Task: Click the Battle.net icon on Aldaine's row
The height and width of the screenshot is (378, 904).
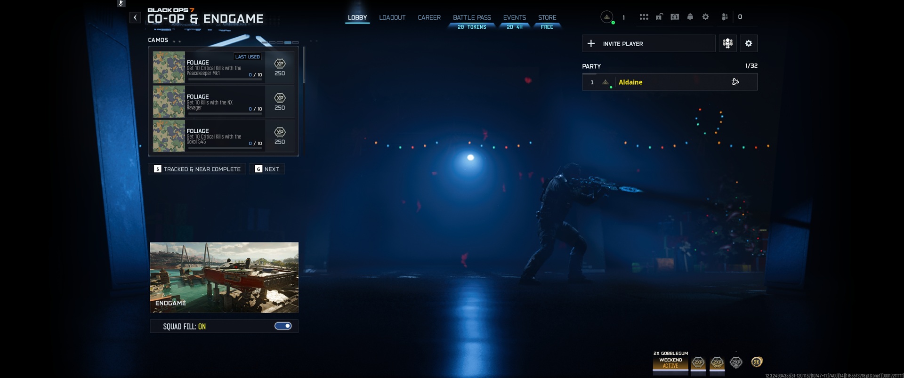Action: (x=735, y=82)
